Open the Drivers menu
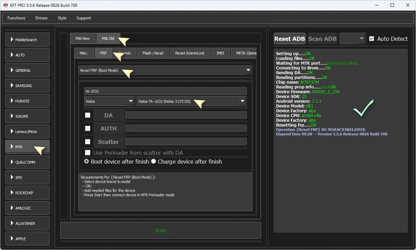416x250 pixels. (42, 18)
